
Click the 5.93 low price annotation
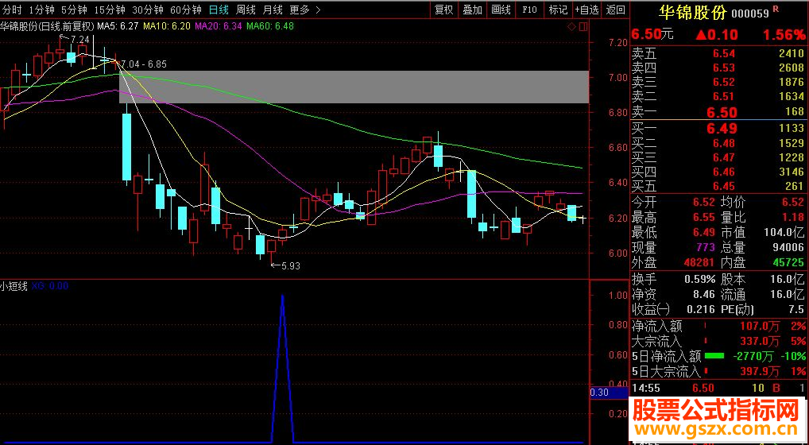(290, 266)
